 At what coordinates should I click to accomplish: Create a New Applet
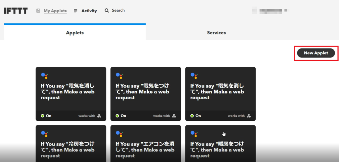316,53
